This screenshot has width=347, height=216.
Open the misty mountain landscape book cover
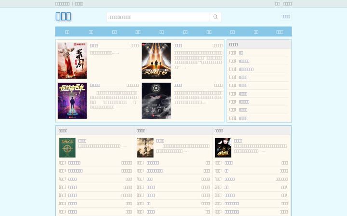point(146,148)
